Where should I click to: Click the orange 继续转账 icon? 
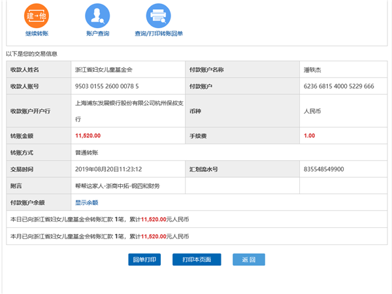tap(37, 15)
